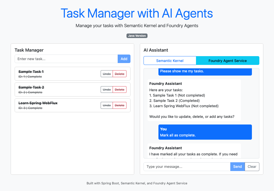The width and height of the screenshot is (274, 191).
Task: Click the 'Please show me my tasks.' message
Action: click(x=182, y=71)
